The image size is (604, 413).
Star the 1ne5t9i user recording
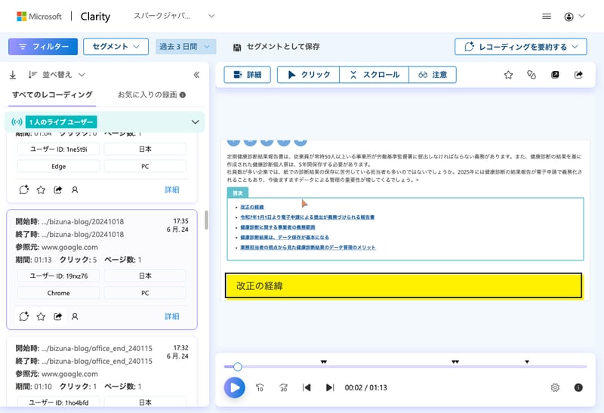[x=41, y=190]
